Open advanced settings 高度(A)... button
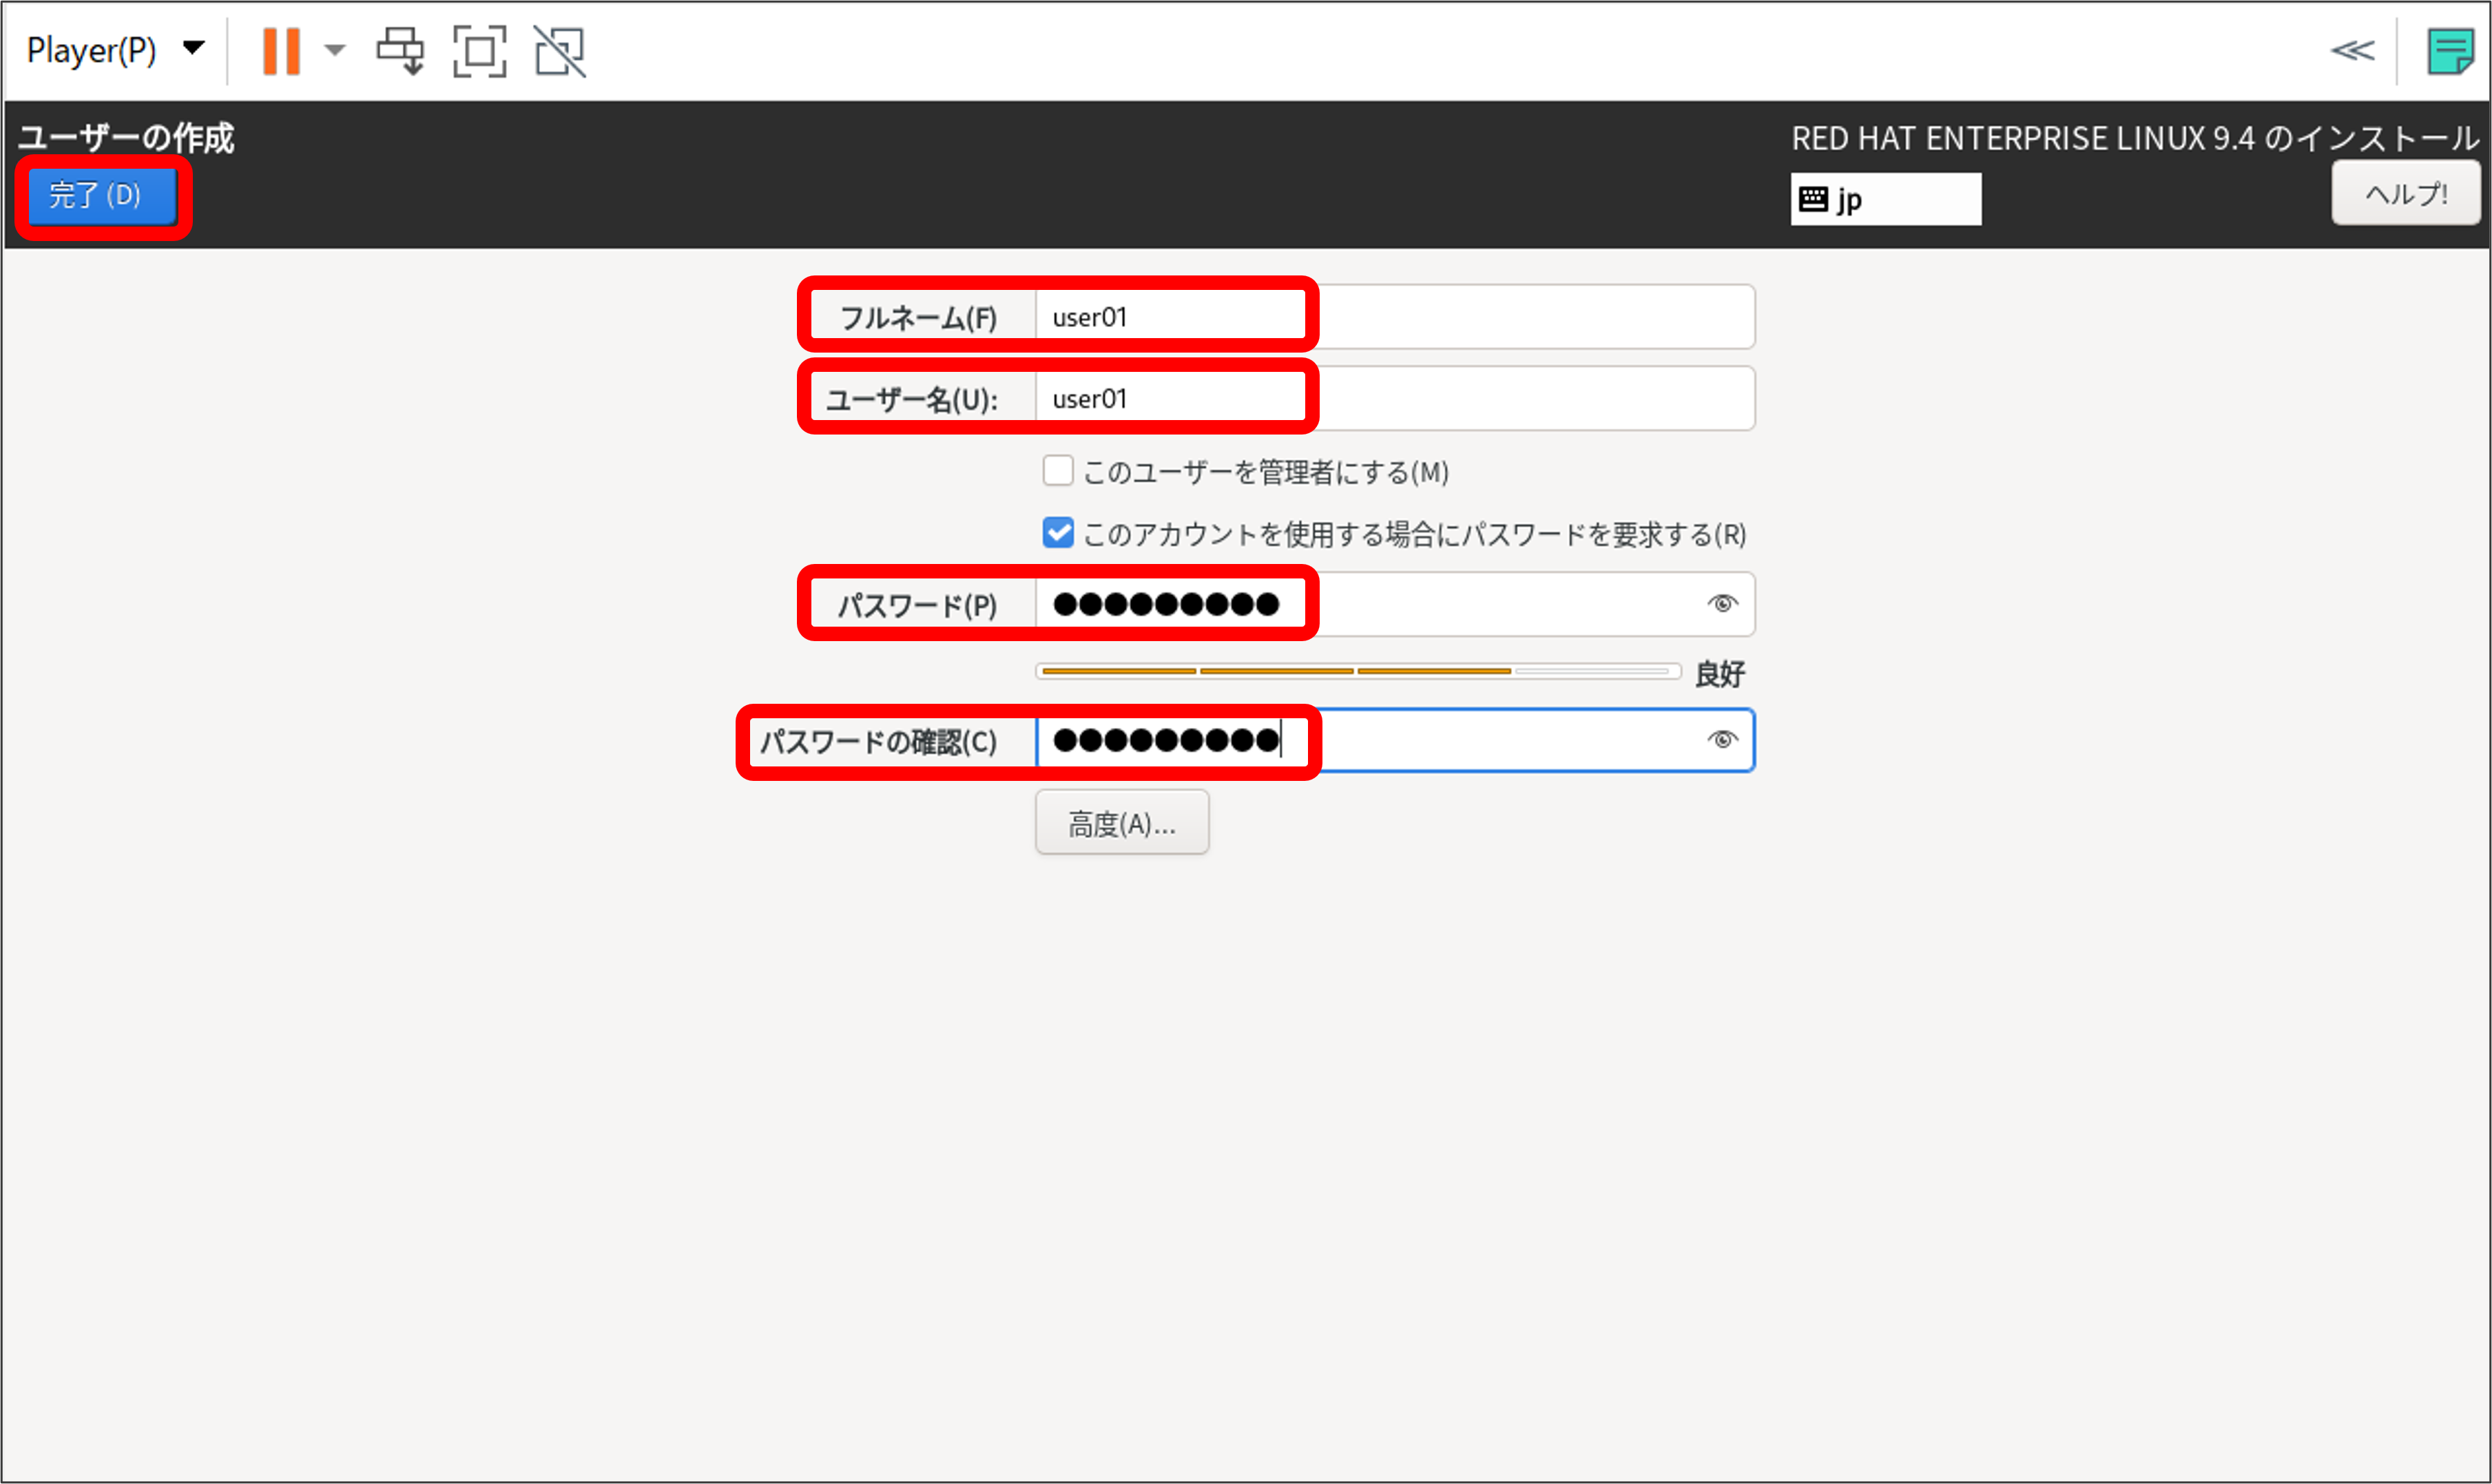Screen dimensions: 2492x1484 click(x=1121, y=823)
